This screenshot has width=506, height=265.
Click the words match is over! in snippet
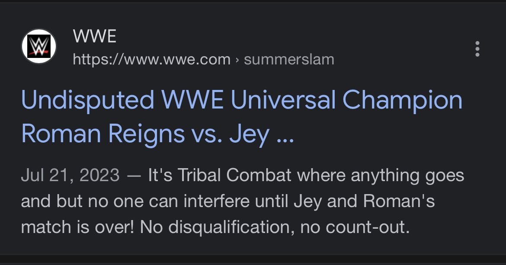pos(77,227)
